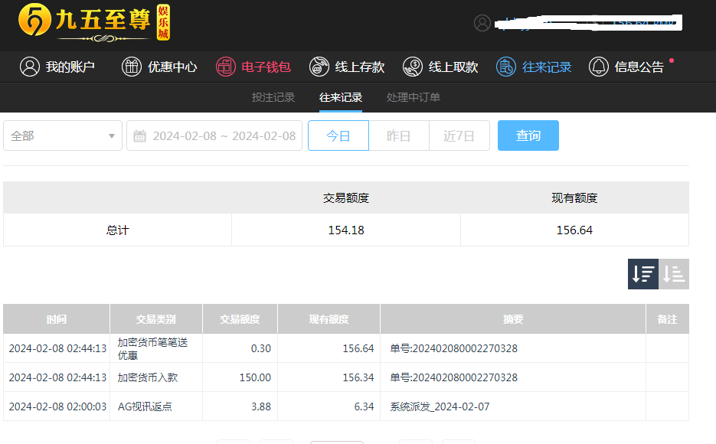The width and height of the screenshot is (716, 444).
Task: Open the 线上存款 deposit icon
Action: 319,67
